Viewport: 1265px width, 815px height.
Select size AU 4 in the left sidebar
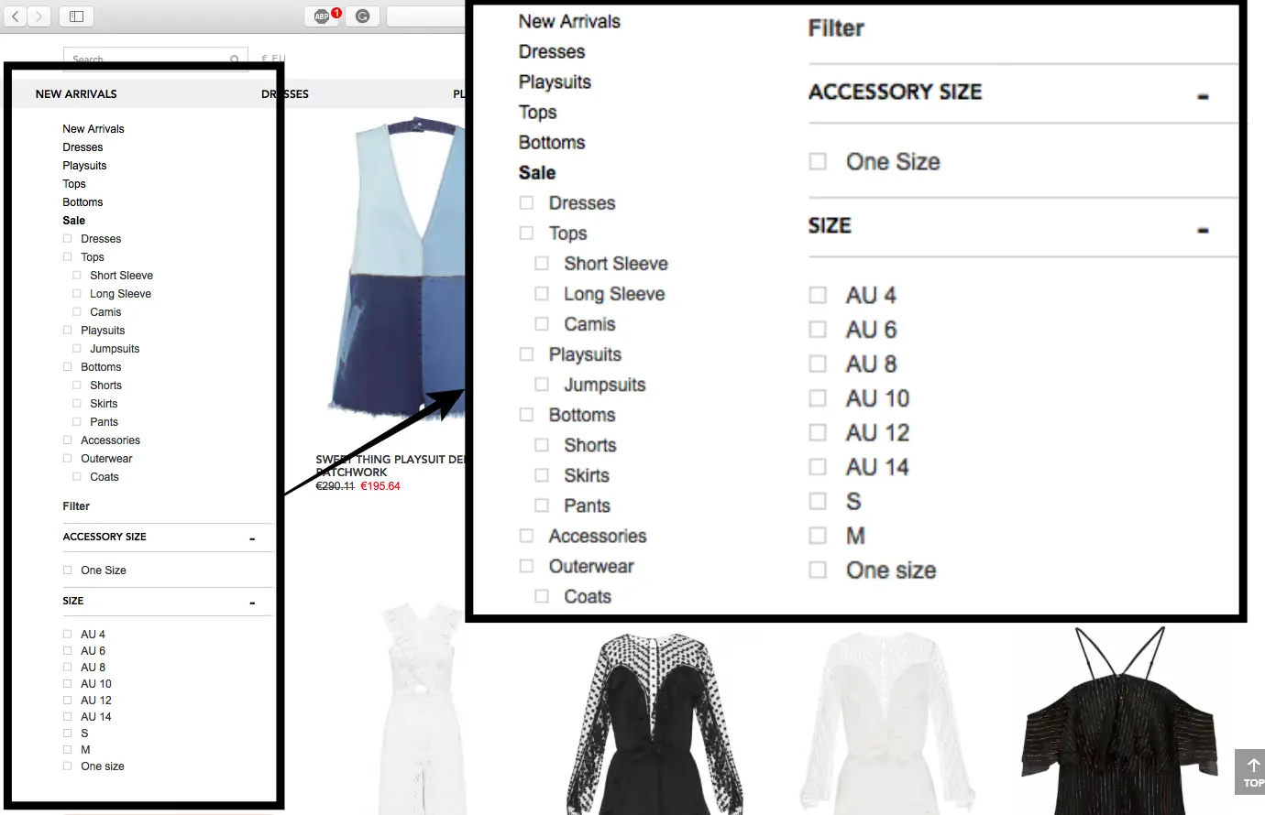(67, 635)
